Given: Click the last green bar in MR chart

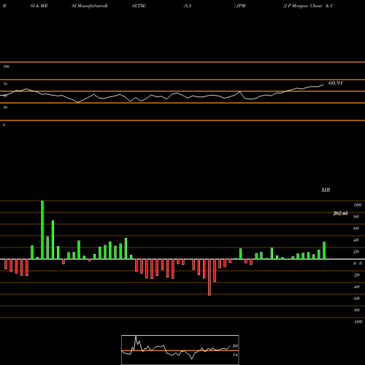Looking at the screenshot, I should coord(324,250).
